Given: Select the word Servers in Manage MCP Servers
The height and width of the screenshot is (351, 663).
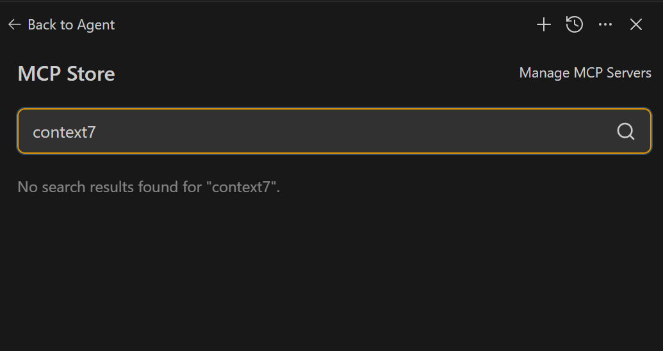Looking at the screenshot, I should tap(628, 73).
